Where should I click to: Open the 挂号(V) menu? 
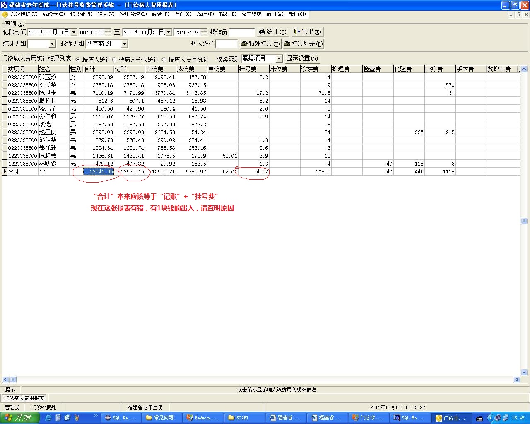[x=106, y=14]
